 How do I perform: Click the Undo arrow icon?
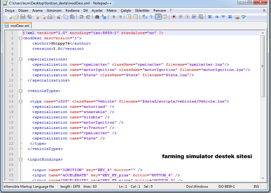click(x=81, y=17)
